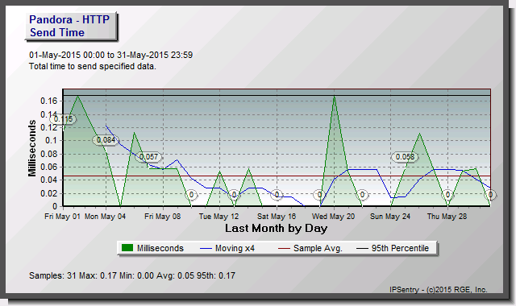Click the green Milliseconds legend swatch
Screen dimensions: 516x306
pyautogui.click(x=127, y=248)
